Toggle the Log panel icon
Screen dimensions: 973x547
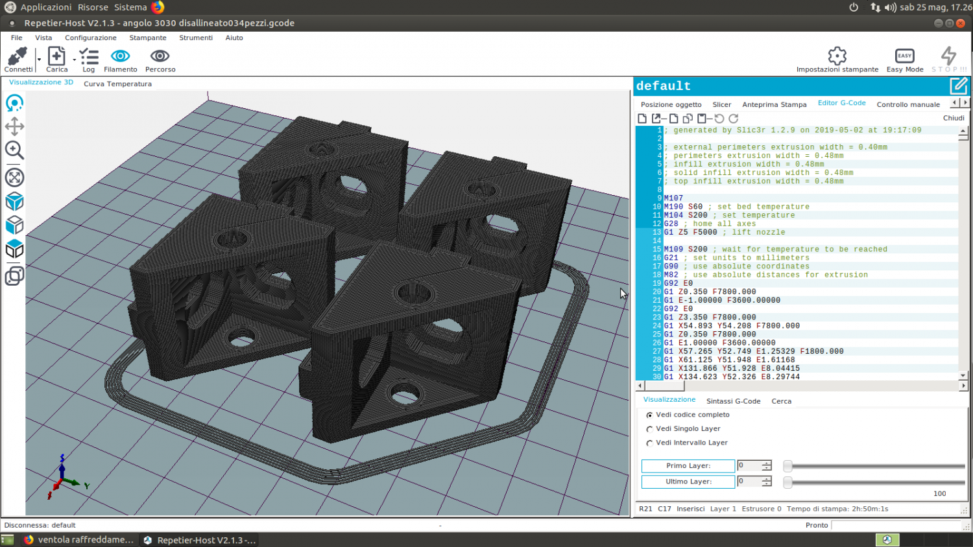pos(89,56)
